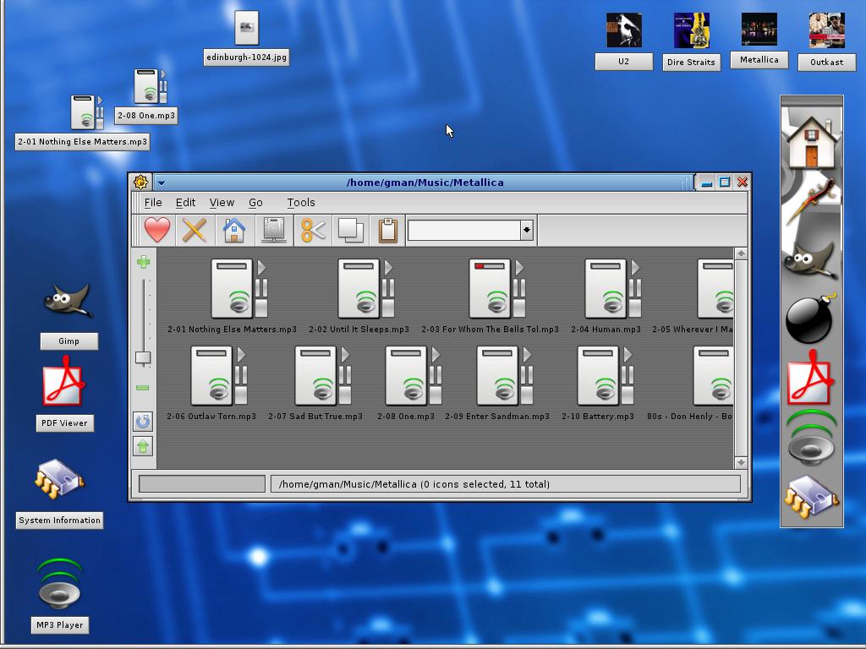Open the System Information desktop icon

59,479
